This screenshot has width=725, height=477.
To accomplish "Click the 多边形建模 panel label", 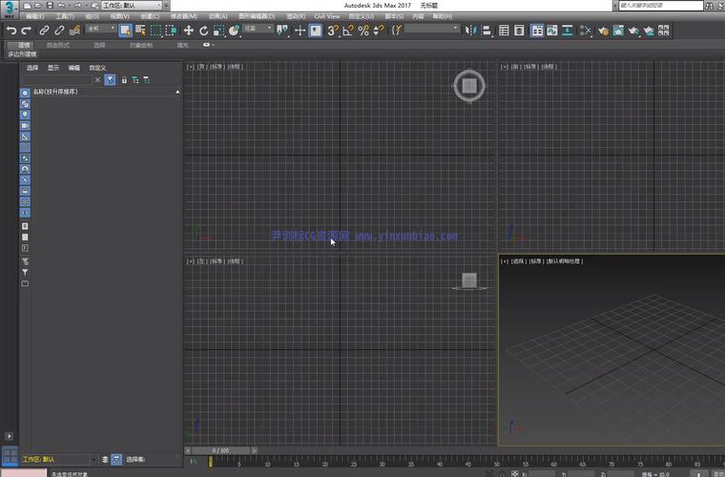I will pos(22,54).
